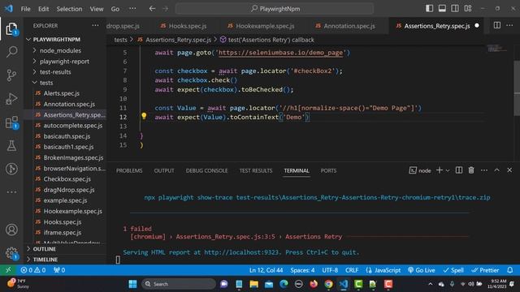Open the File menu

[x=25, y=9]
